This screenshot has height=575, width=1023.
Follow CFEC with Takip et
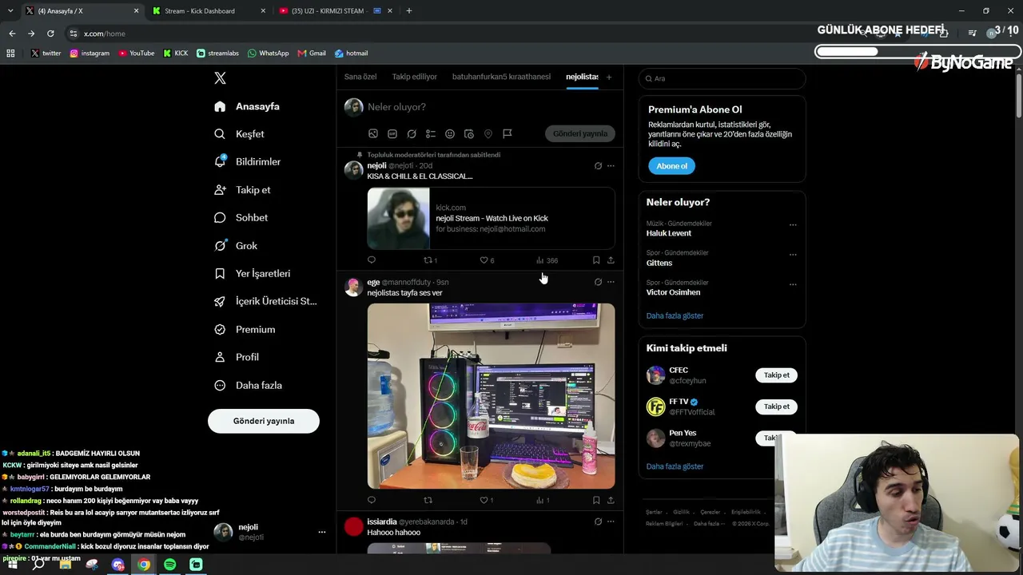click(776, 375)
